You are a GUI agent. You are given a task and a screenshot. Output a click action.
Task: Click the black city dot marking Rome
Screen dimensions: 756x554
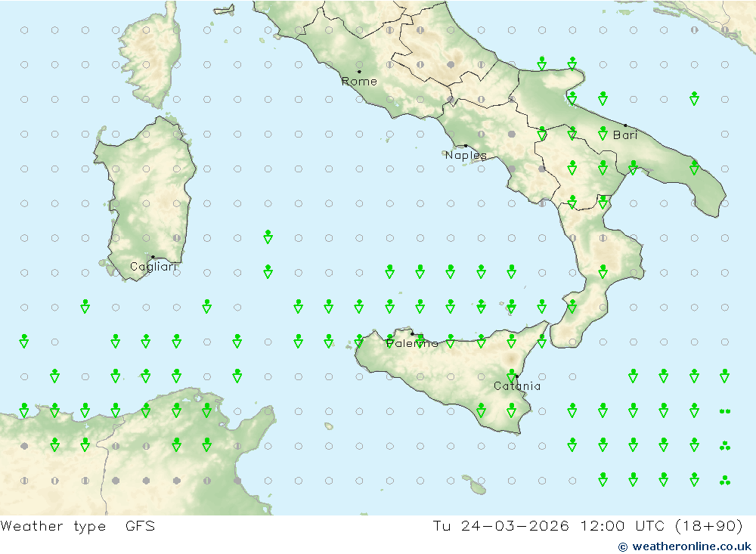click(359, 72)
